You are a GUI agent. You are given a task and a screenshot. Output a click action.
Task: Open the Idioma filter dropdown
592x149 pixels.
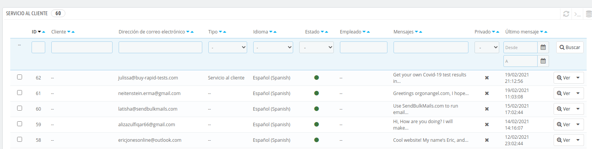(273, 48)
